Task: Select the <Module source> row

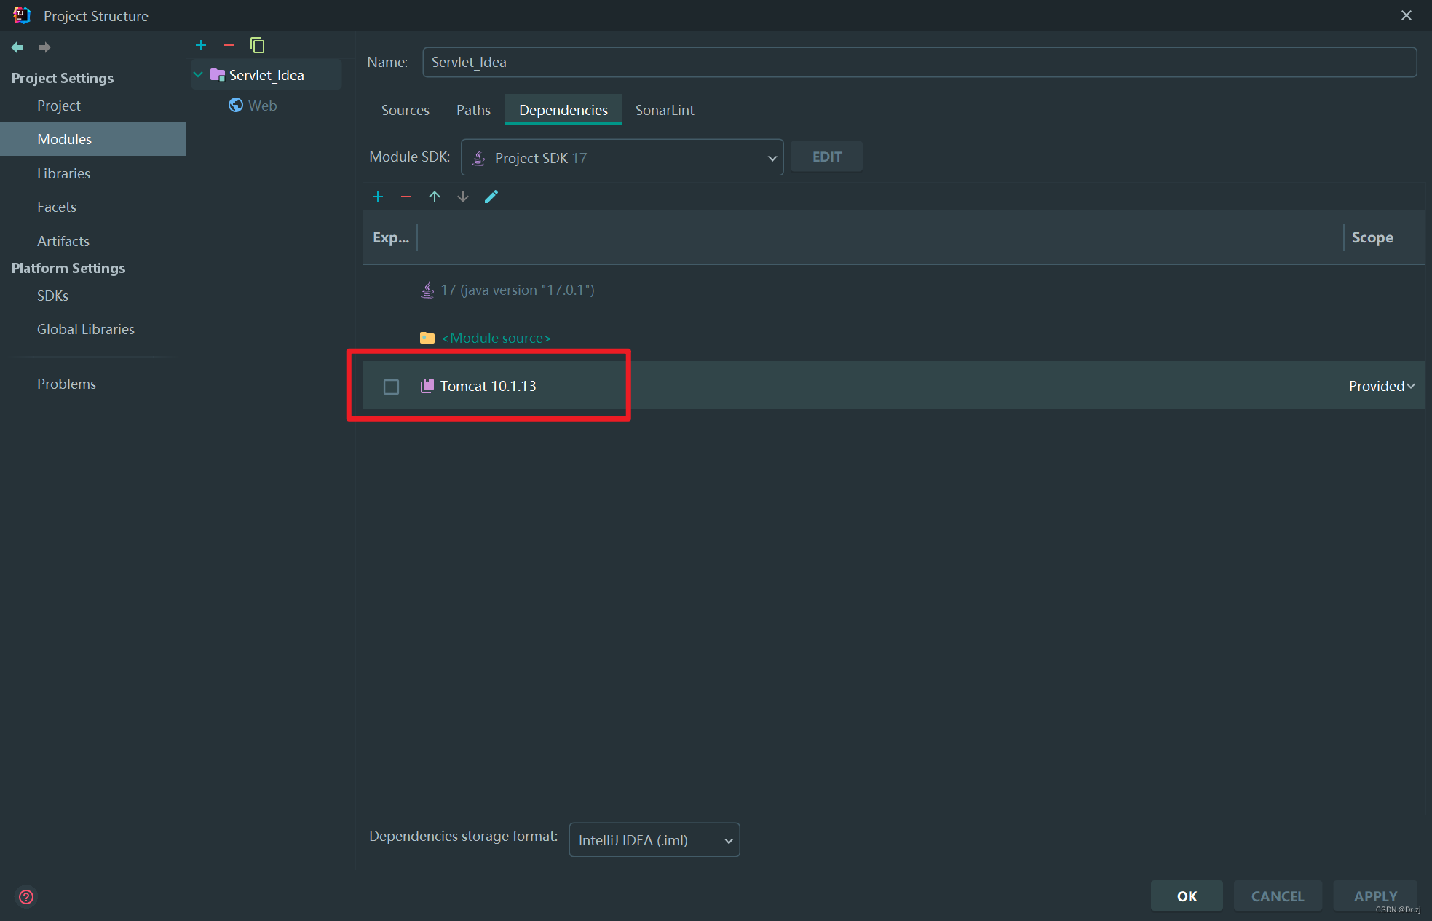Action: coord(893,338)
